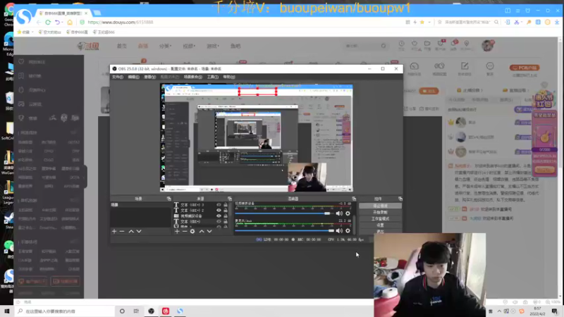Open the Douyu user avatar menu
Image resolution: width=564 pixels, height=317 pixels.
tap(488, 45)
